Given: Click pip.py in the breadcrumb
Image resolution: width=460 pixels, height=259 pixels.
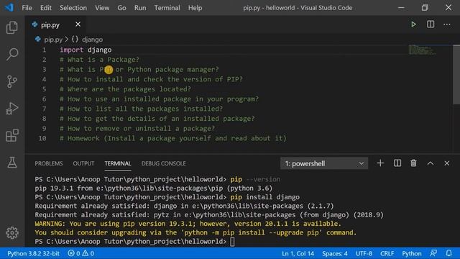Looking at the screenshot, I should coord(53,40).
